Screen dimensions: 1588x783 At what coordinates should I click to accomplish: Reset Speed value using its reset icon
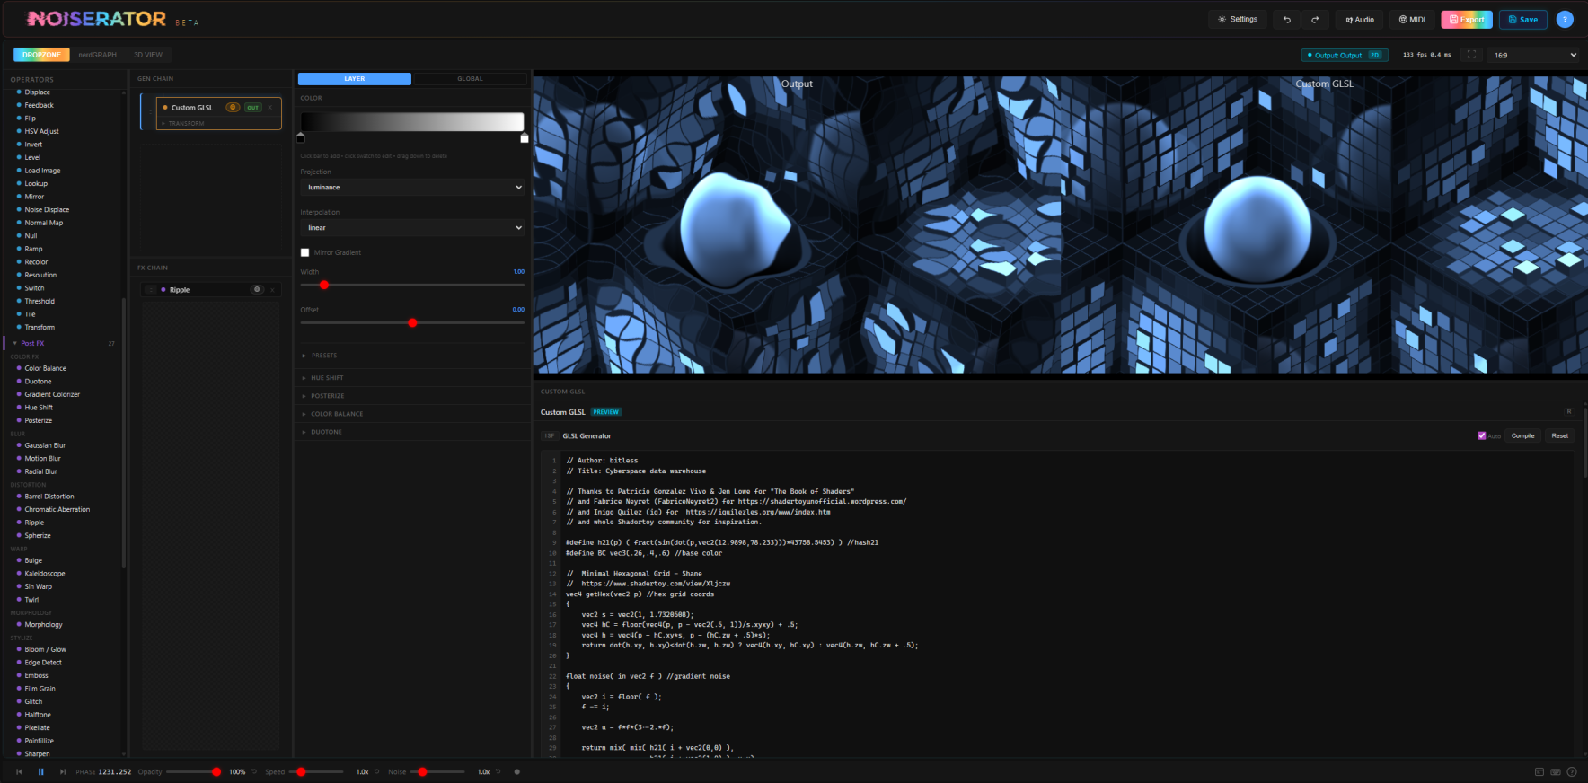pyautogui.click(x=377, y=771)
